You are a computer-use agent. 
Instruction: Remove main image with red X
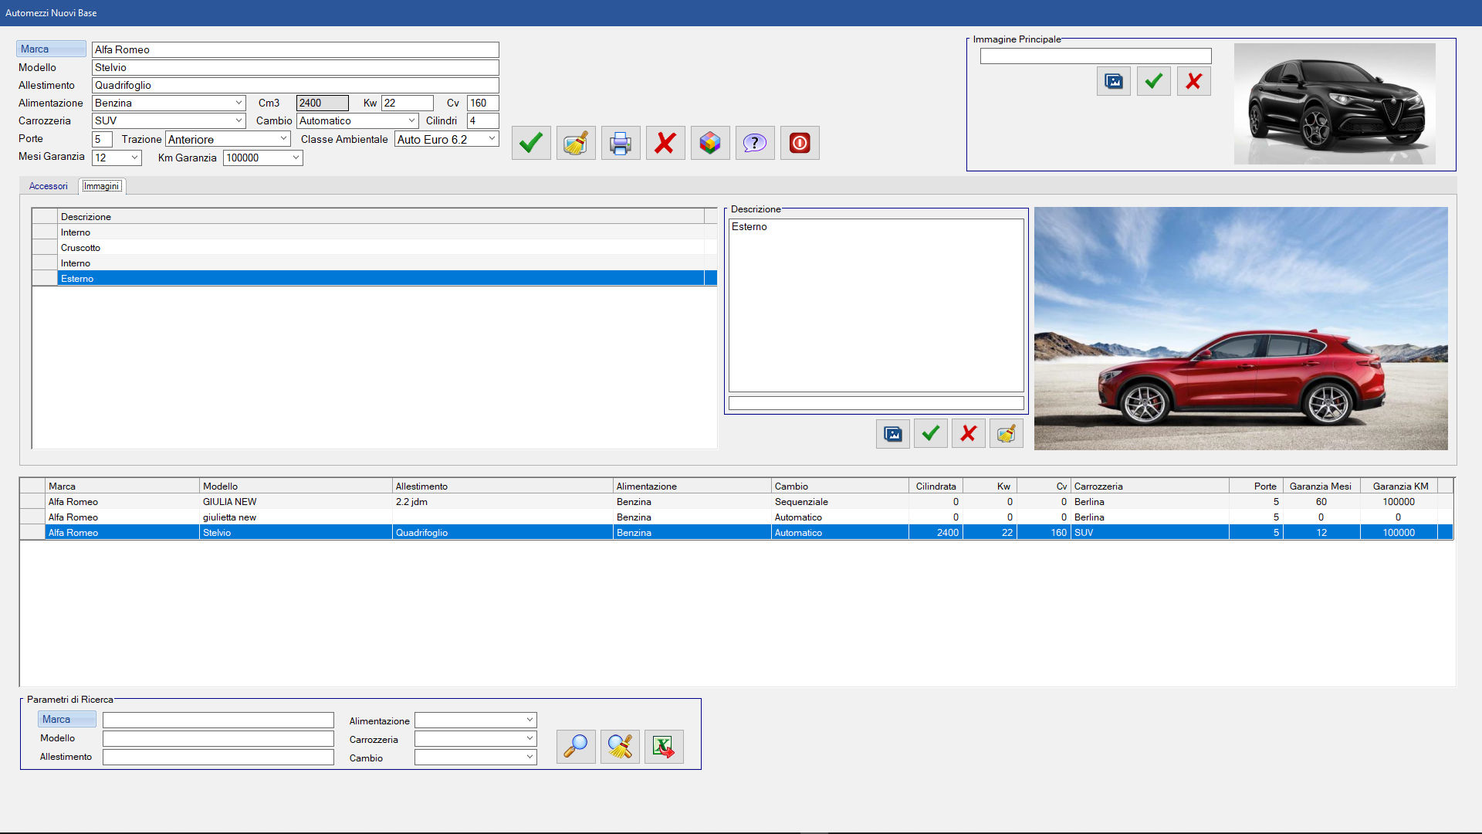[1193, 81]
